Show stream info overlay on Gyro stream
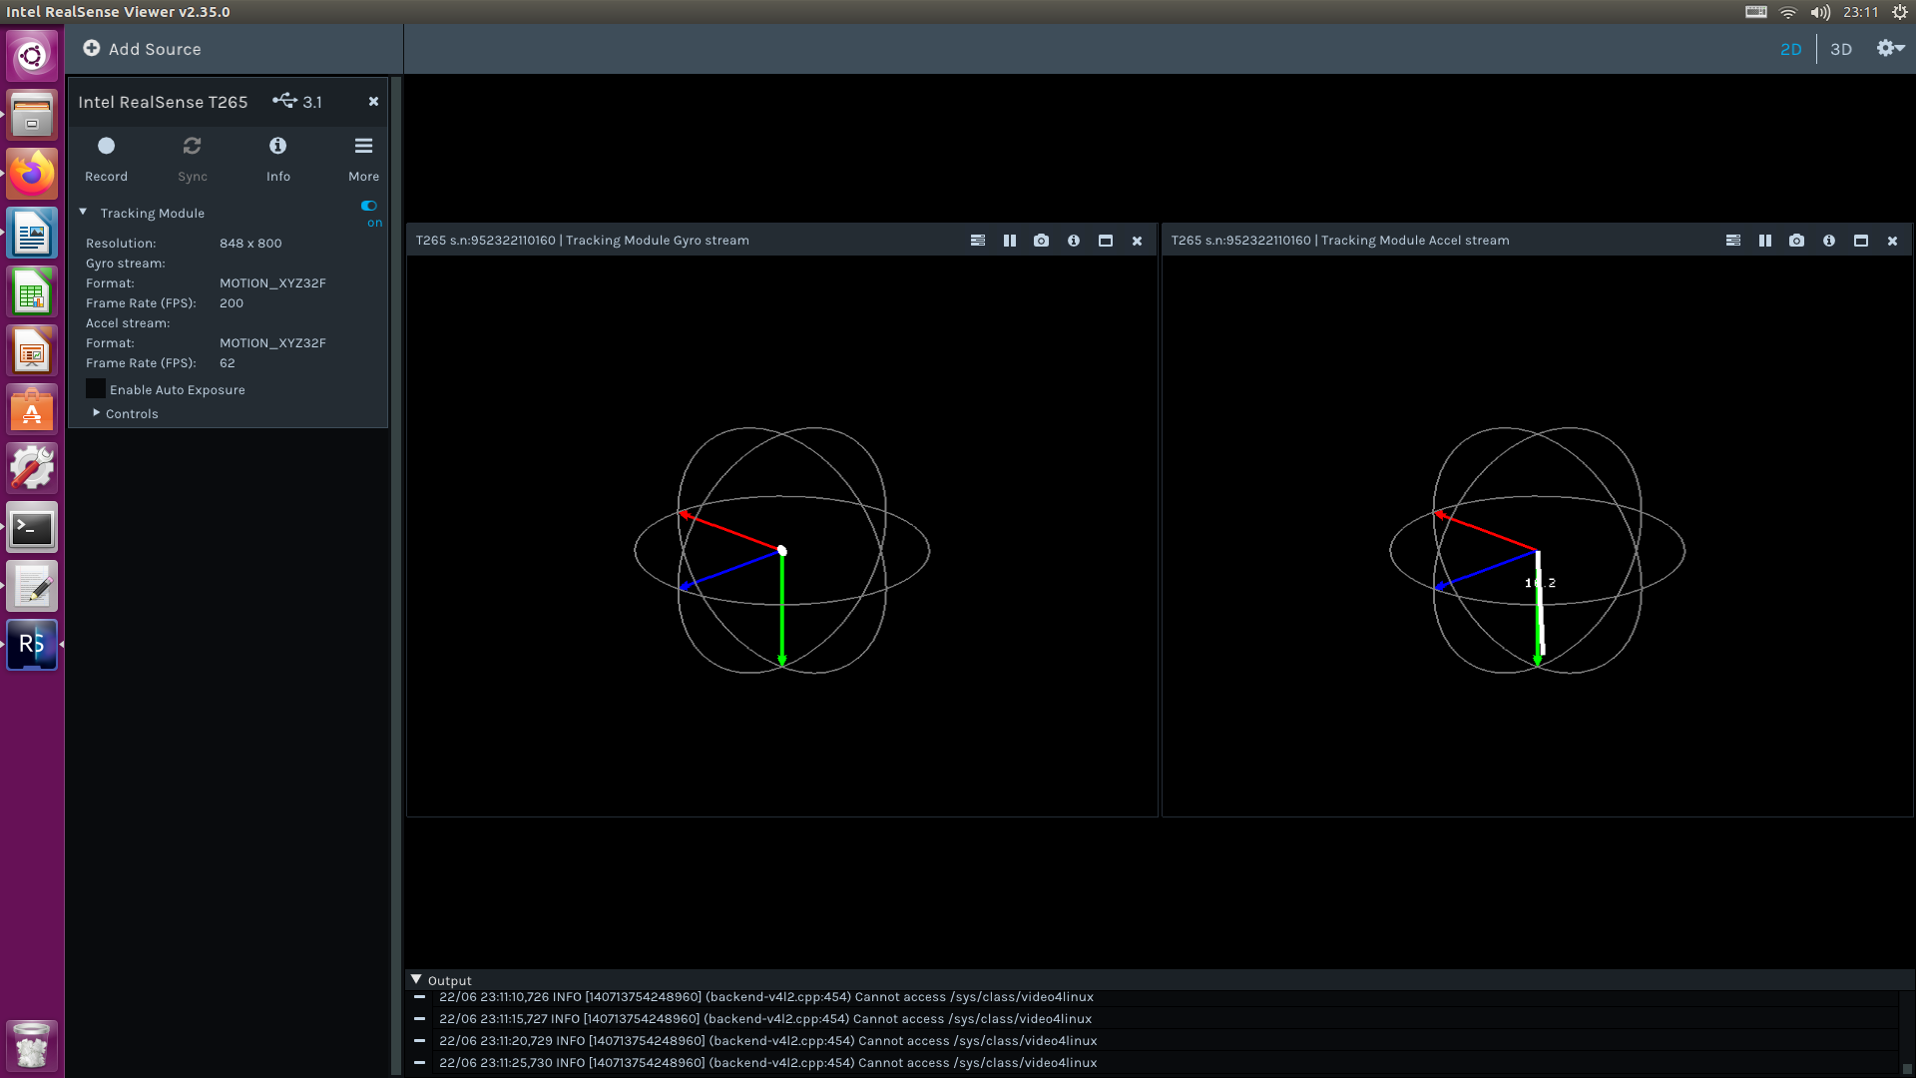1916x1078 pixels. pos(1074,241)
